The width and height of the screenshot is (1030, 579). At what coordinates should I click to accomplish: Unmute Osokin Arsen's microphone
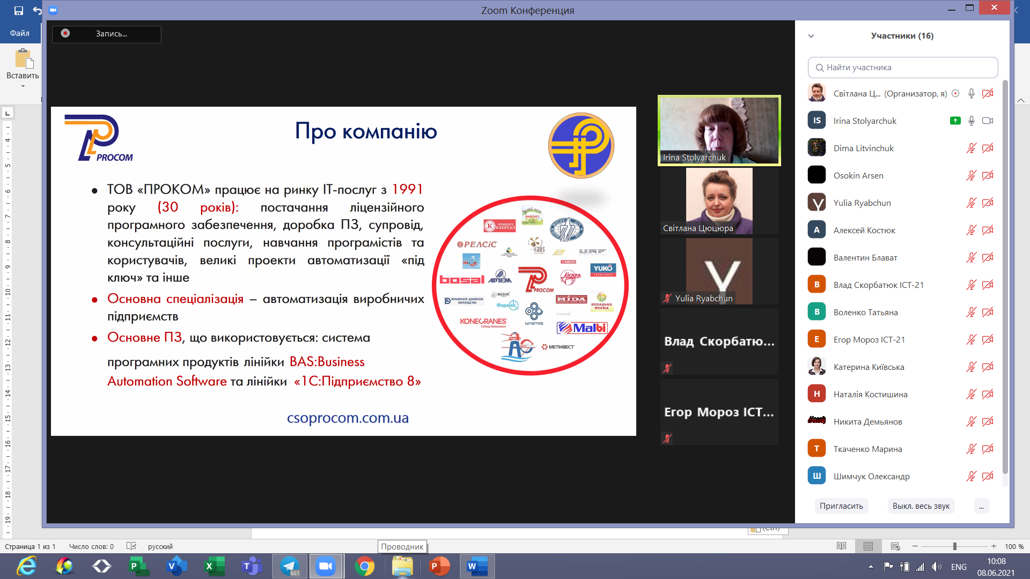[972, 176]
